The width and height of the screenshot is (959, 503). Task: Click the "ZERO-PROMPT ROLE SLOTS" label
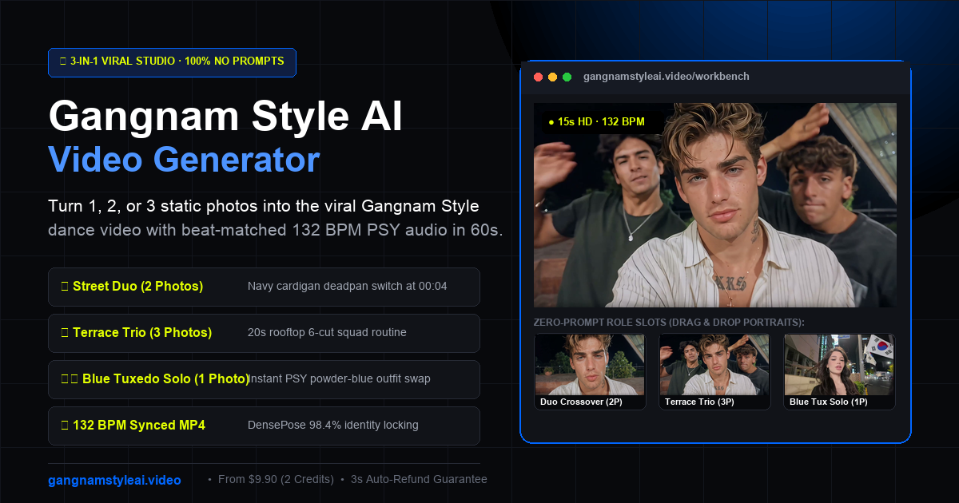click(669, 323)
